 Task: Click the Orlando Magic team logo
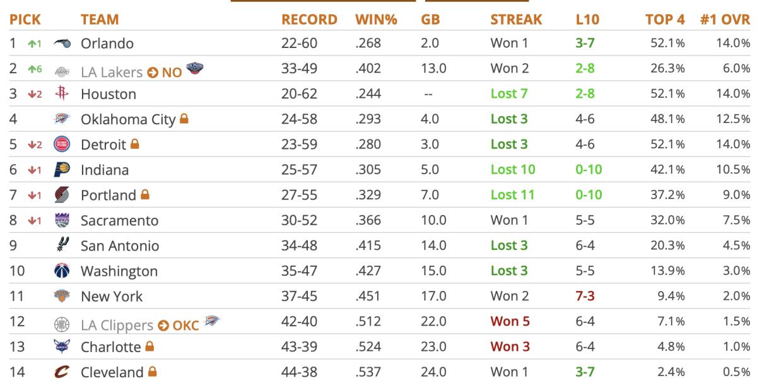(x=62, y=44)
